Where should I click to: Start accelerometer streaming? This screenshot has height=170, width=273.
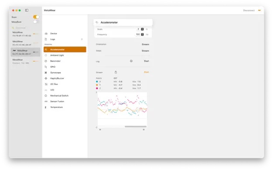(146, 72)
